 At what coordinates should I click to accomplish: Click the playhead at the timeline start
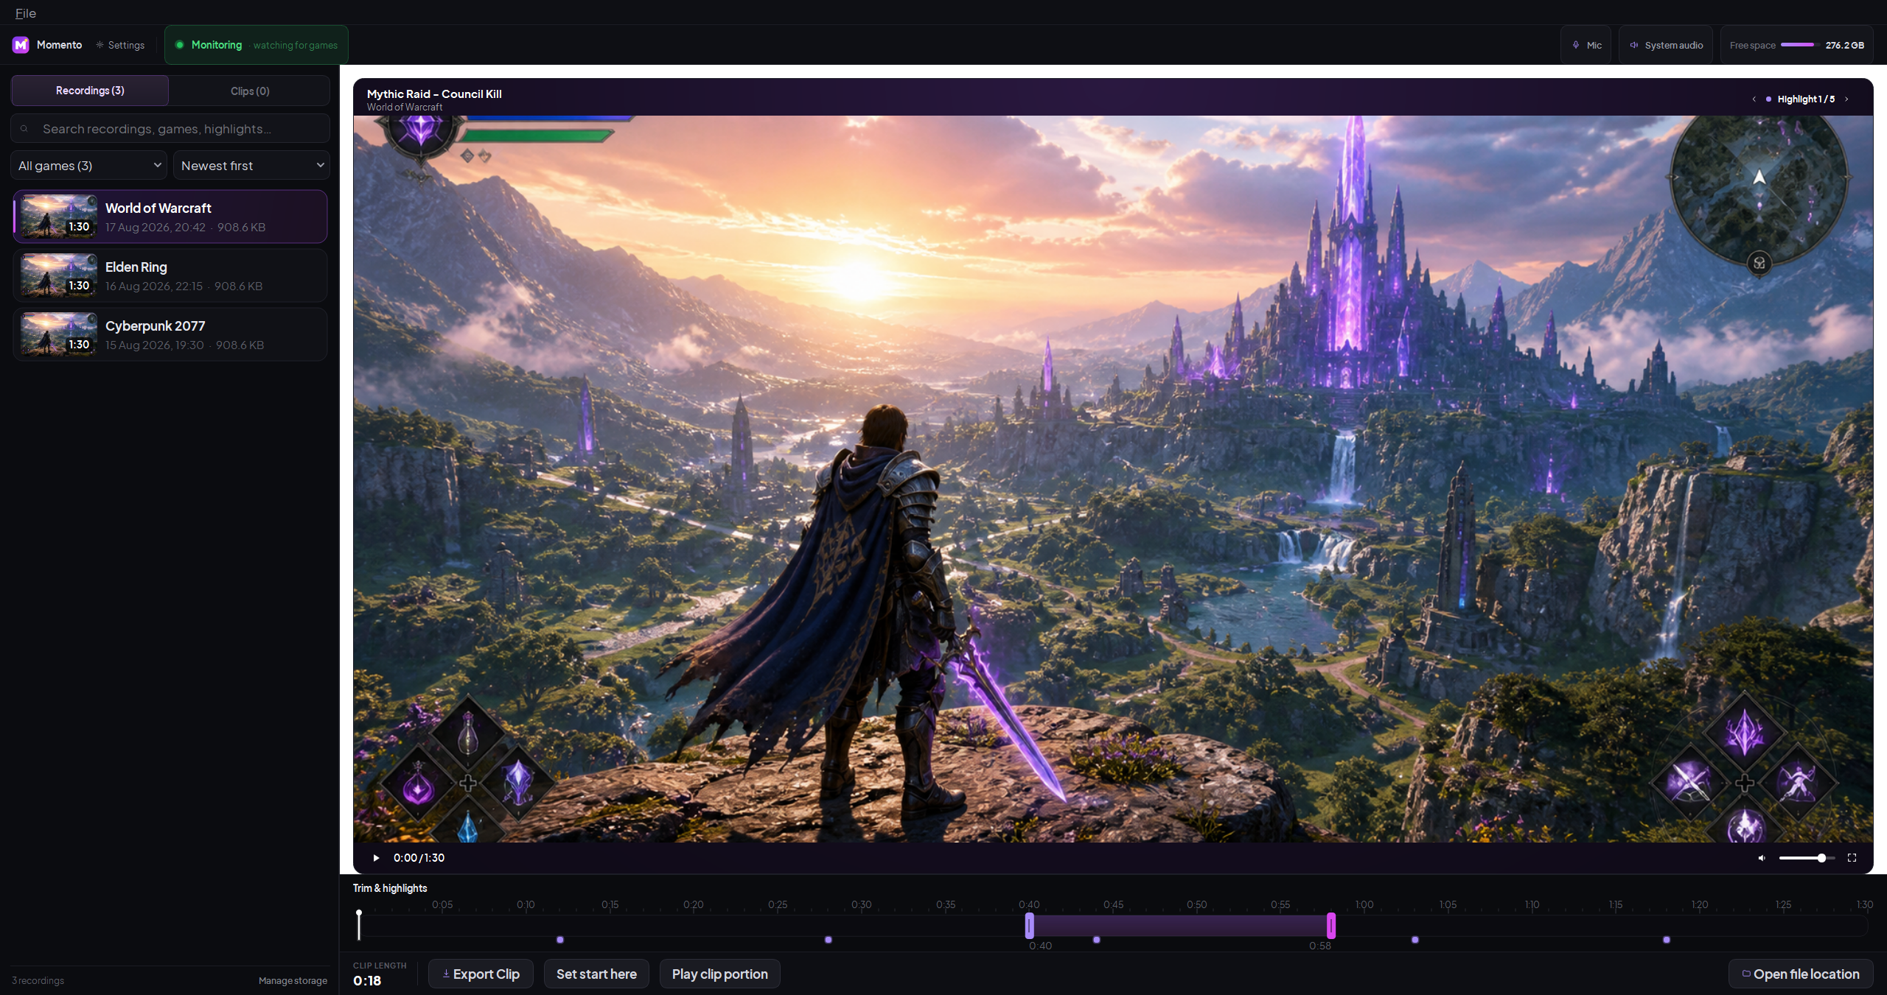[359, 924]
